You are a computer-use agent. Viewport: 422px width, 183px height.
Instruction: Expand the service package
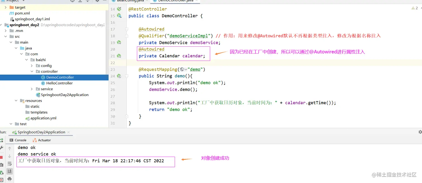(x=32, y=89)
